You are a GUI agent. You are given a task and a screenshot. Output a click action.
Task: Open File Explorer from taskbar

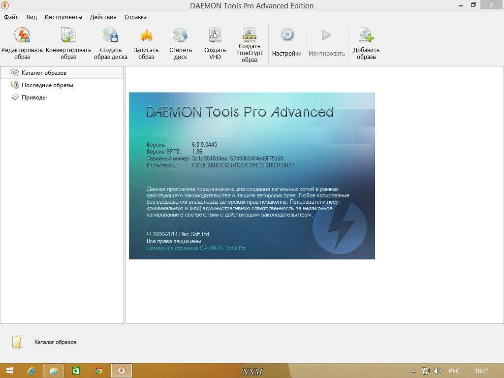pyautogui.click(x=53, y=371)
